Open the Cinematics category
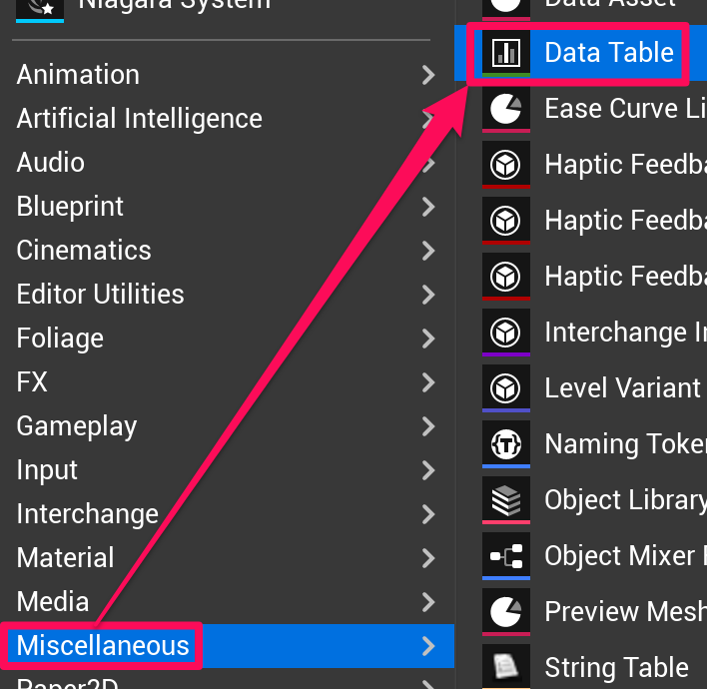707x689 pixels. tap(84, 251)
